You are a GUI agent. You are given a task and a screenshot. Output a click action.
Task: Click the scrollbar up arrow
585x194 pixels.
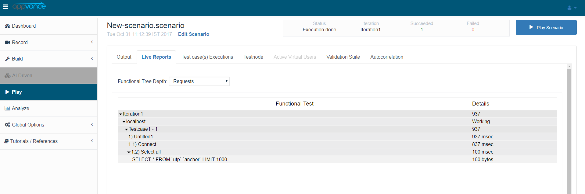(x=569, y=66)
